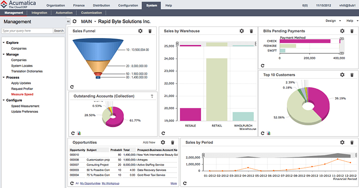
Task: Select the All filter in Opportunities
Action: click(77, 184)
